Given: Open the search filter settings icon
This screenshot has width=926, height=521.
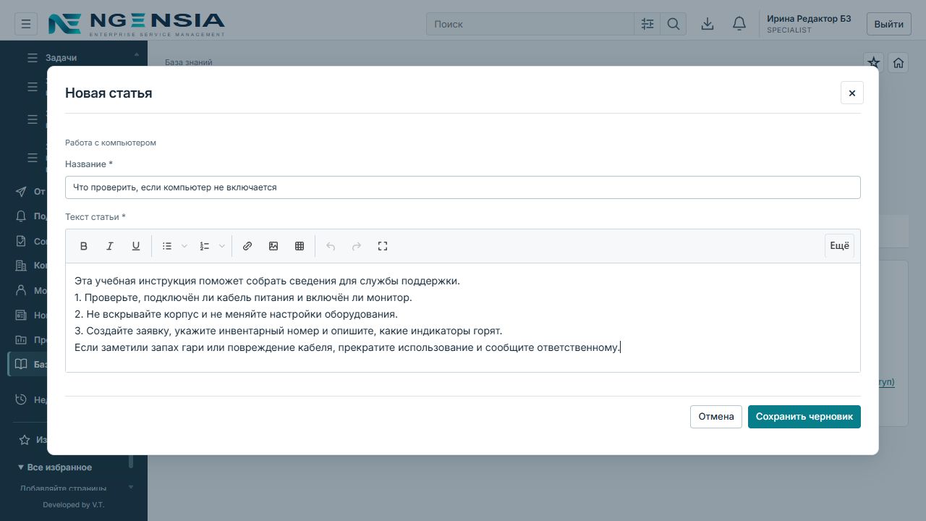Looking at the screenshot, I should [647, 24].
